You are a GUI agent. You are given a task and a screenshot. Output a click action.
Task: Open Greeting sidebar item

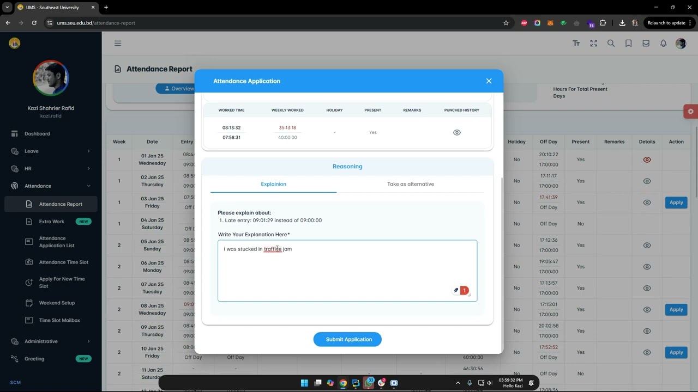pyautogui.click(x=51, y=359)
